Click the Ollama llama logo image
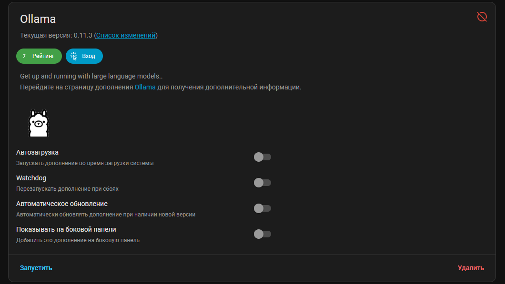Image resolution: width=505 pixels, height=284 pixels. 39,123
